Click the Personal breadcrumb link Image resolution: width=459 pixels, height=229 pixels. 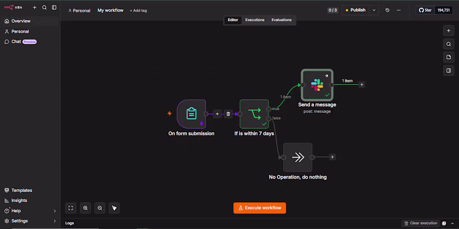point(79,10)
